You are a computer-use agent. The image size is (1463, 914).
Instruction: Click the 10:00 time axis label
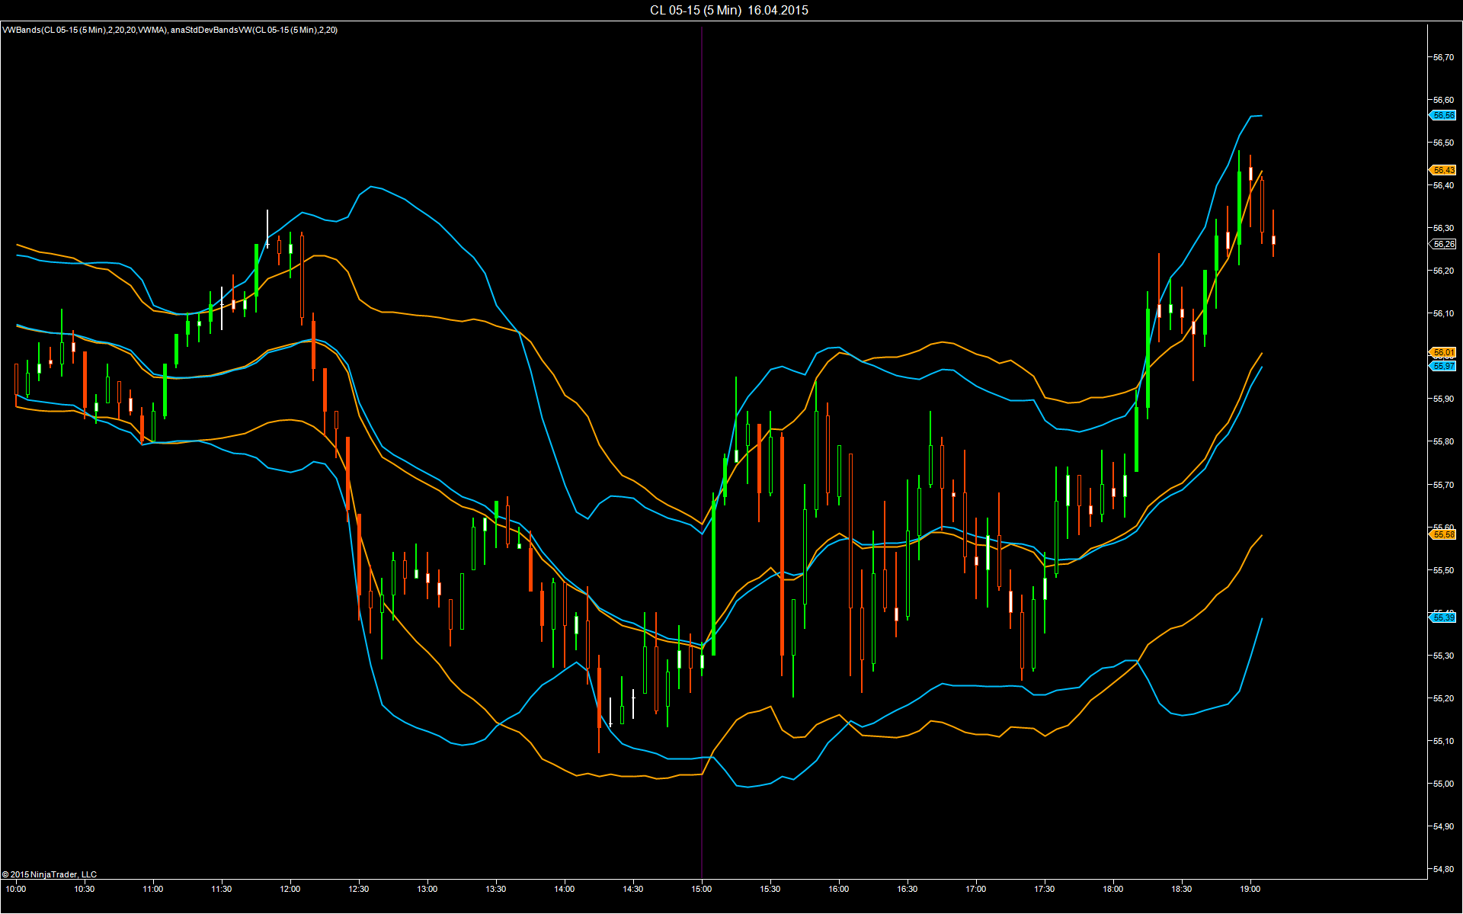tap(16, 889)
